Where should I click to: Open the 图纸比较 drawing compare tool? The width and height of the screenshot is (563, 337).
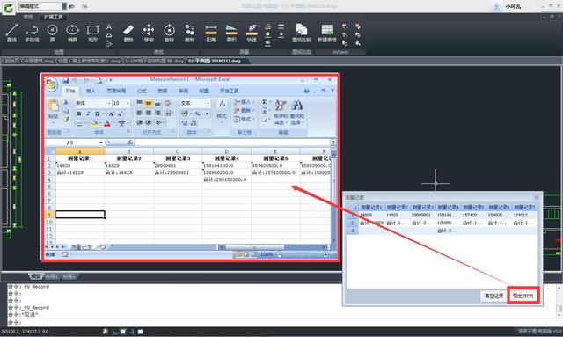[x=301, y=33]
